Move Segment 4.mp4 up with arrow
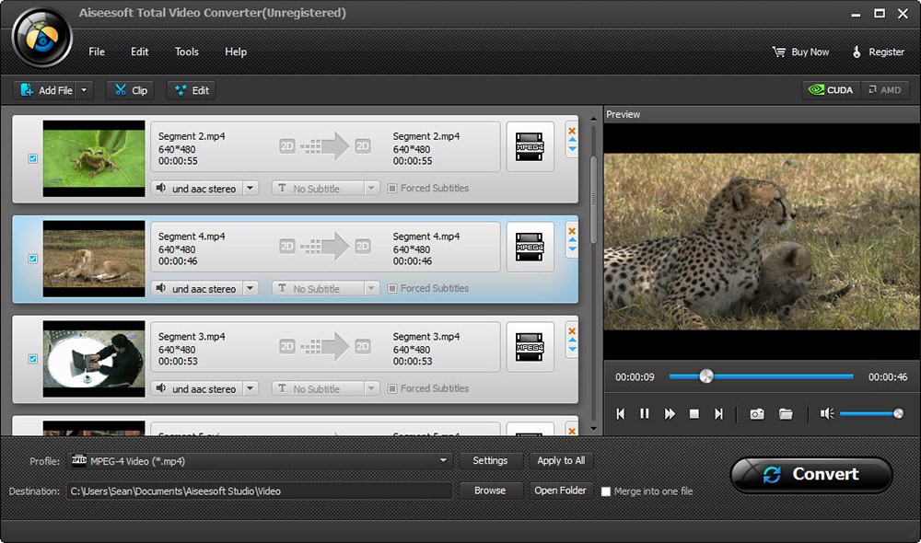 pyautogui.click(x=572, y=240)
